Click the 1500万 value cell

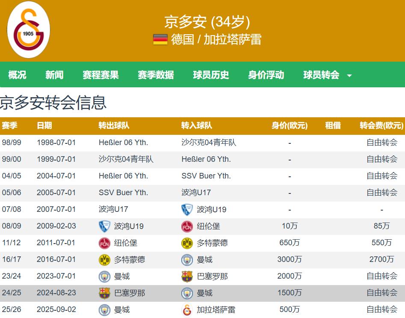(x=290, y=293)
